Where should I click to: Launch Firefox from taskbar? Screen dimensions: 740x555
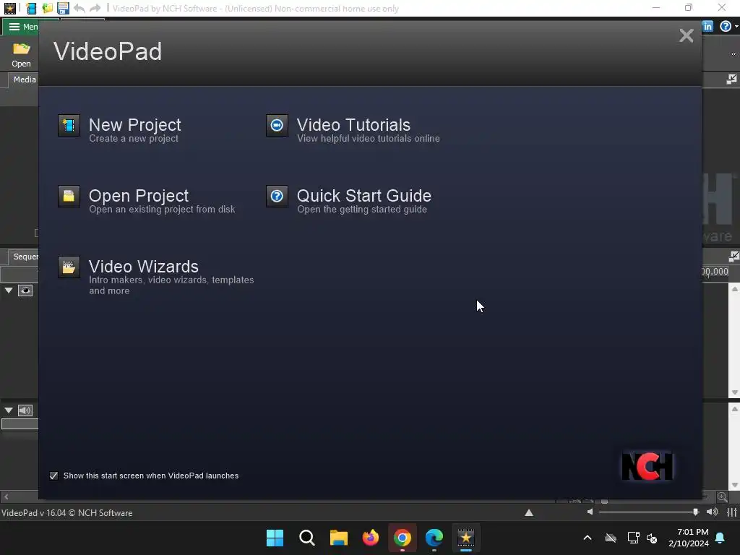pyautogui.click(x=371, y=538)
